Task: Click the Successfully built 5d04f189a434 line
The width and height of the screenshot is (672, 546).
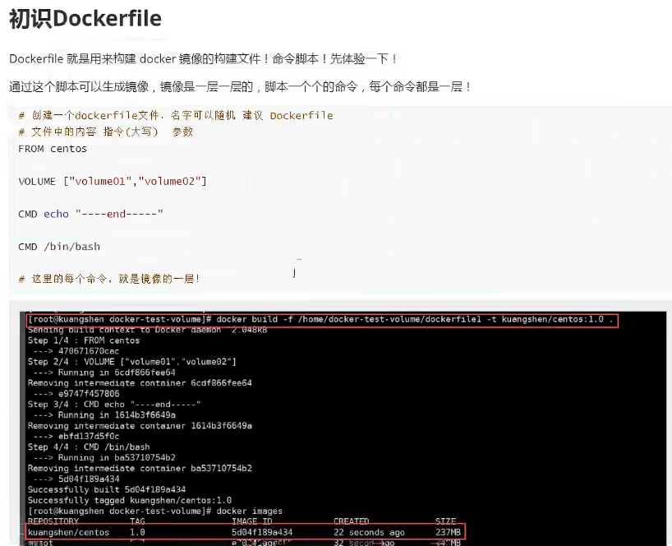Action: pos(107,489)
